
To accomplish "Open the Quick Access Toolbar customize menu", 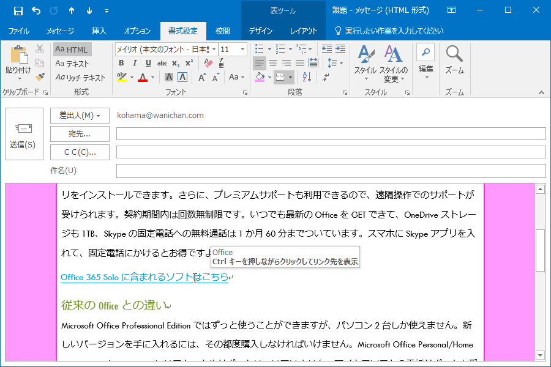I will click(x=107, y=11).
